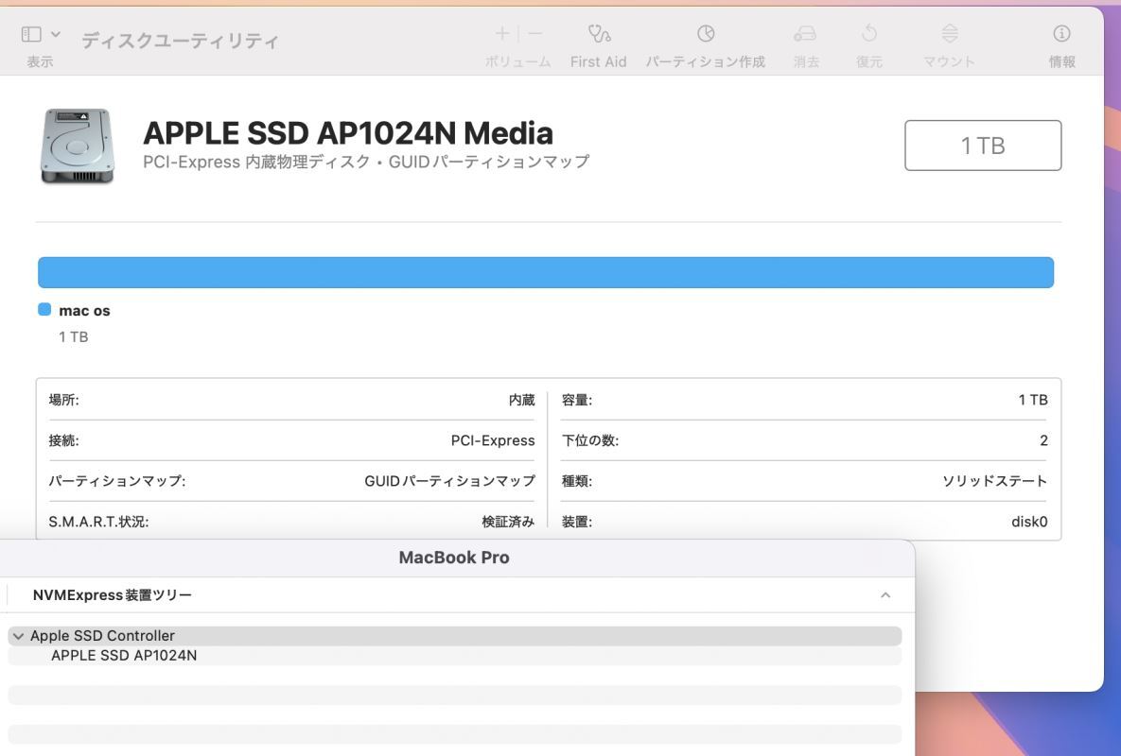Image resolution: width=1121 pixels, height=756 pixels.
Task: Click the restore (復元) toolbar icon
Action: point(869,33)
